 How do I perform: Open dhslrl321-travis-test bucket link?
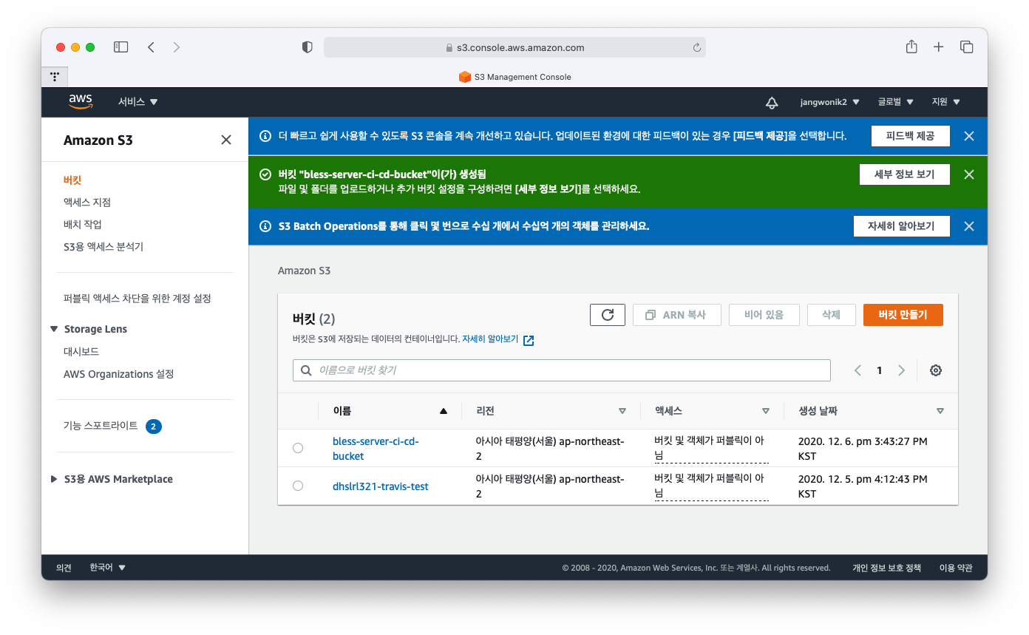tap(381, 486)
